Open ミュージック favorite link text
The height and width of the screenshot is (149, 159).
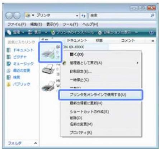23,64
